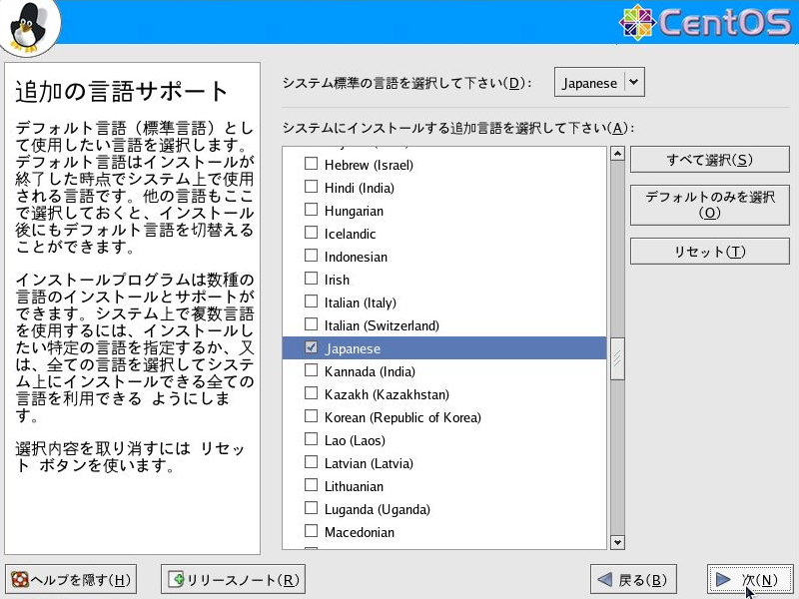Viewport: 799px width, 599px height.
Task: Check the Hindi (India) checkbox
Action: tap(311, 187)
